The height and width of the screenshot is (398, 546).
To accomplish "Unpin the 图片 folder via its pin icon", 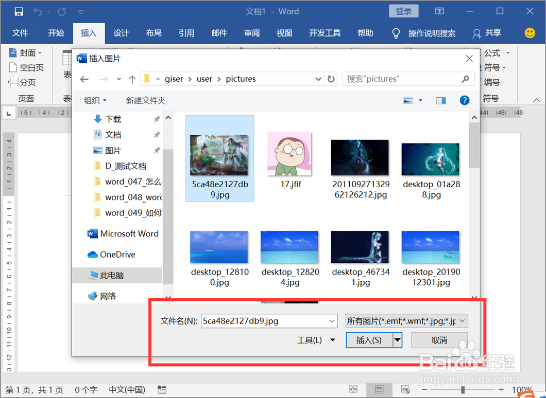I will 157,150.
